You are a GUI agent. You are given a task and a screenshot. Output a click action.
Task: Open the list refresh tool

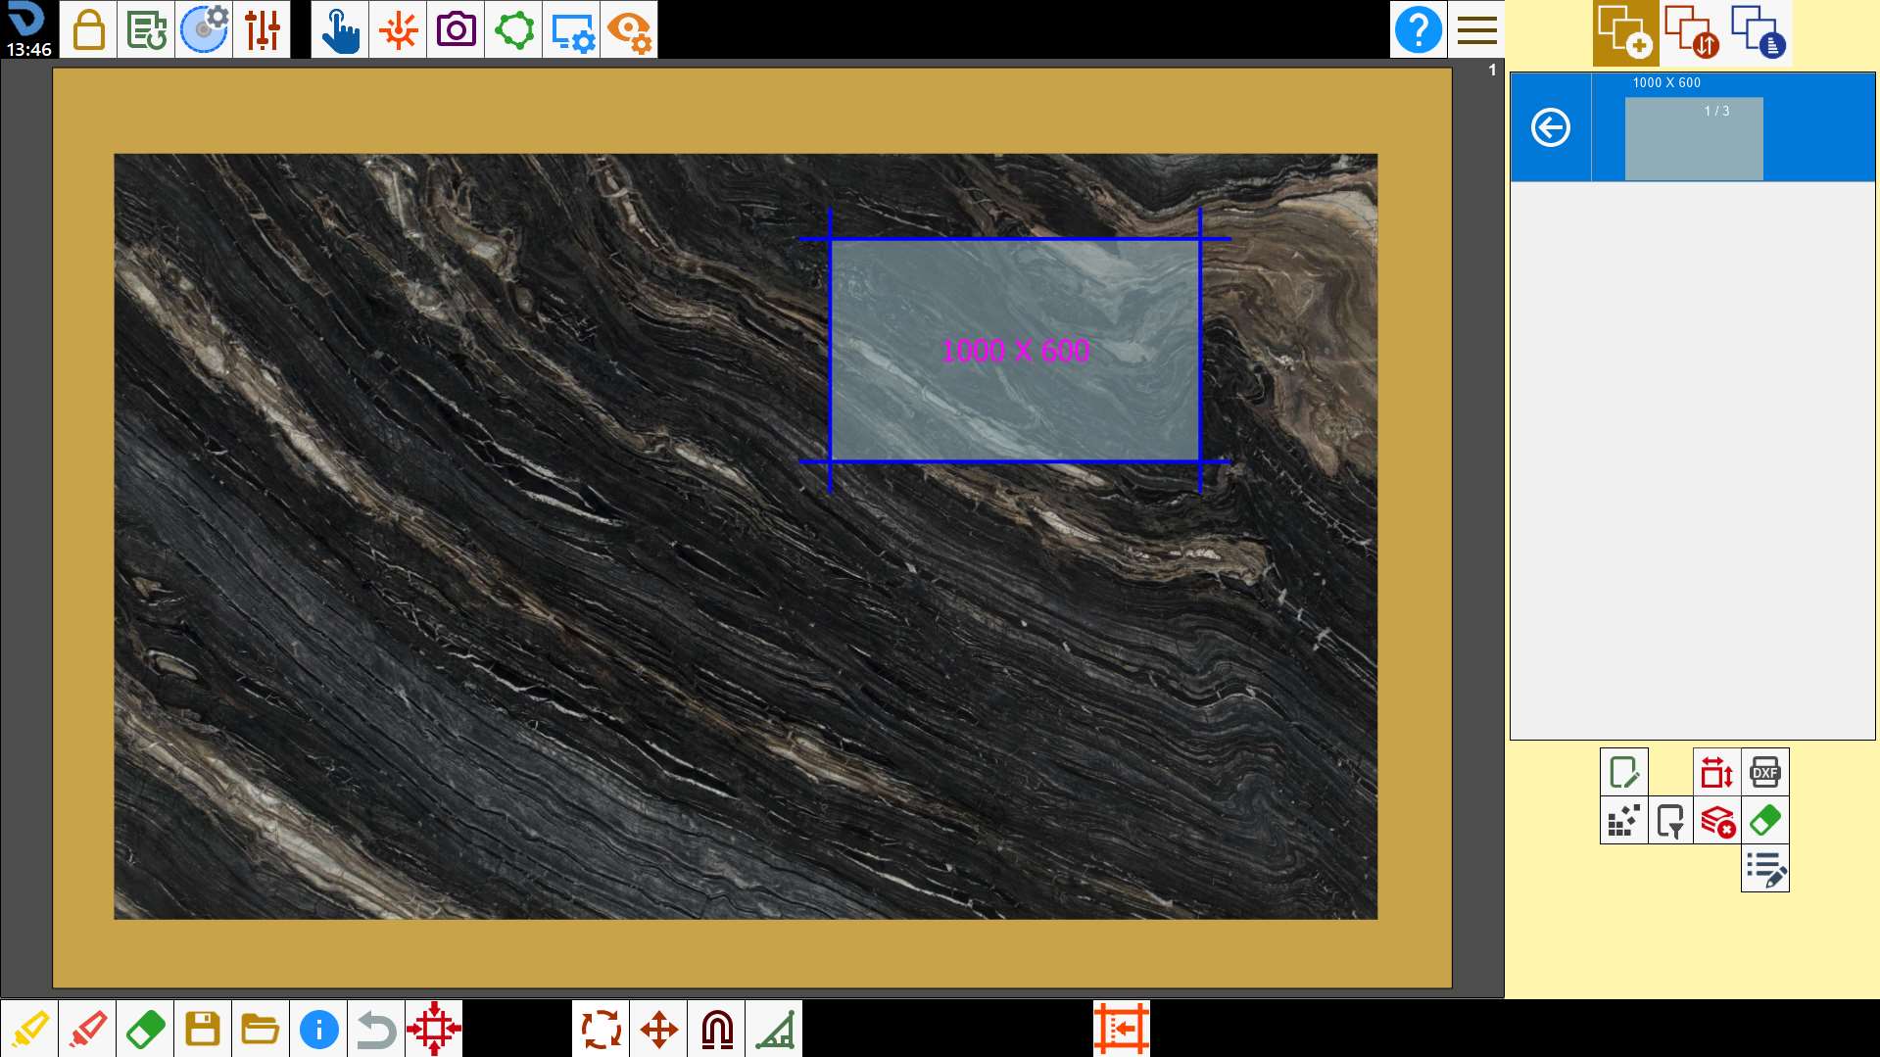[x=146, y=29]
